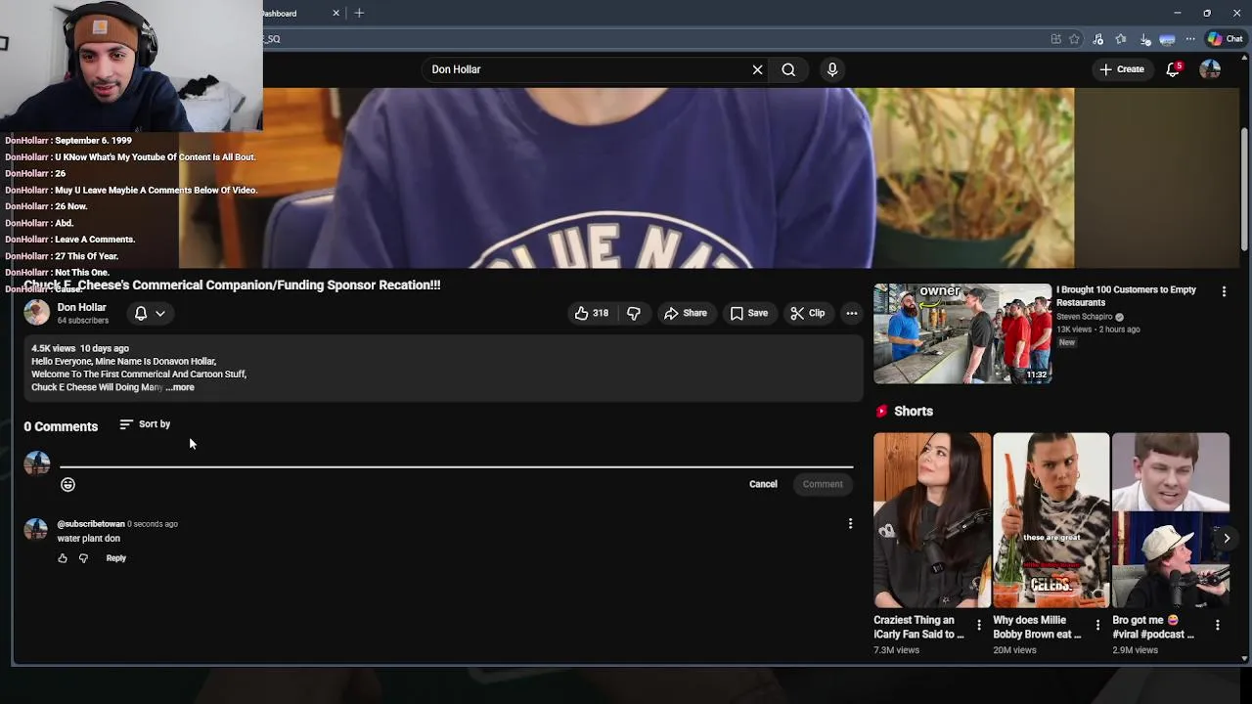Click the video player area
This screenshot has width=1252, height=704.
click(626, 178)
